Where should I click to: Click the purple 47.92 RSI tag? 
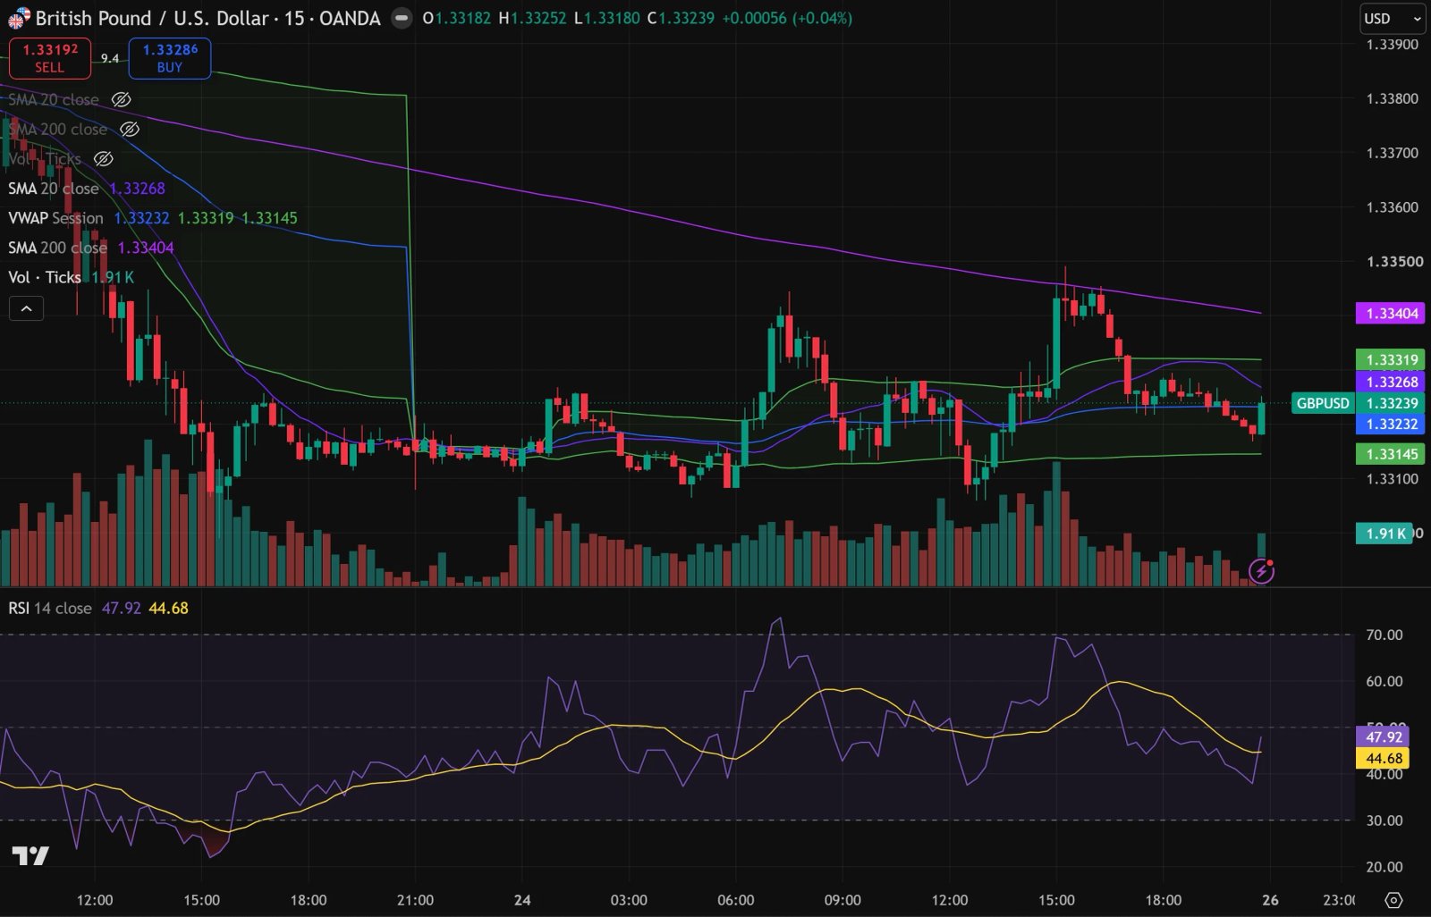tap(1383, 737)
